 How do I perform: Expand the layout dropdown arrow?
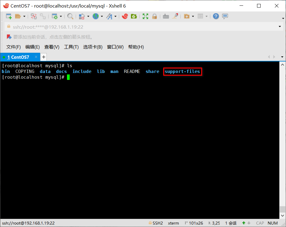coord(206,16)
